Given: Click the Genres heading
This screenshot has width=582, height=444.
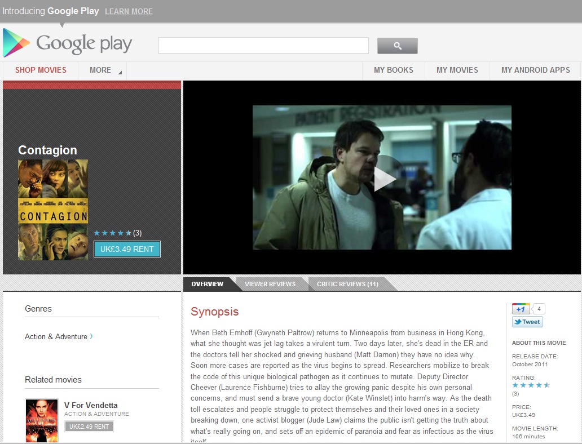Looking at the screenshot, I should [38, 309].
